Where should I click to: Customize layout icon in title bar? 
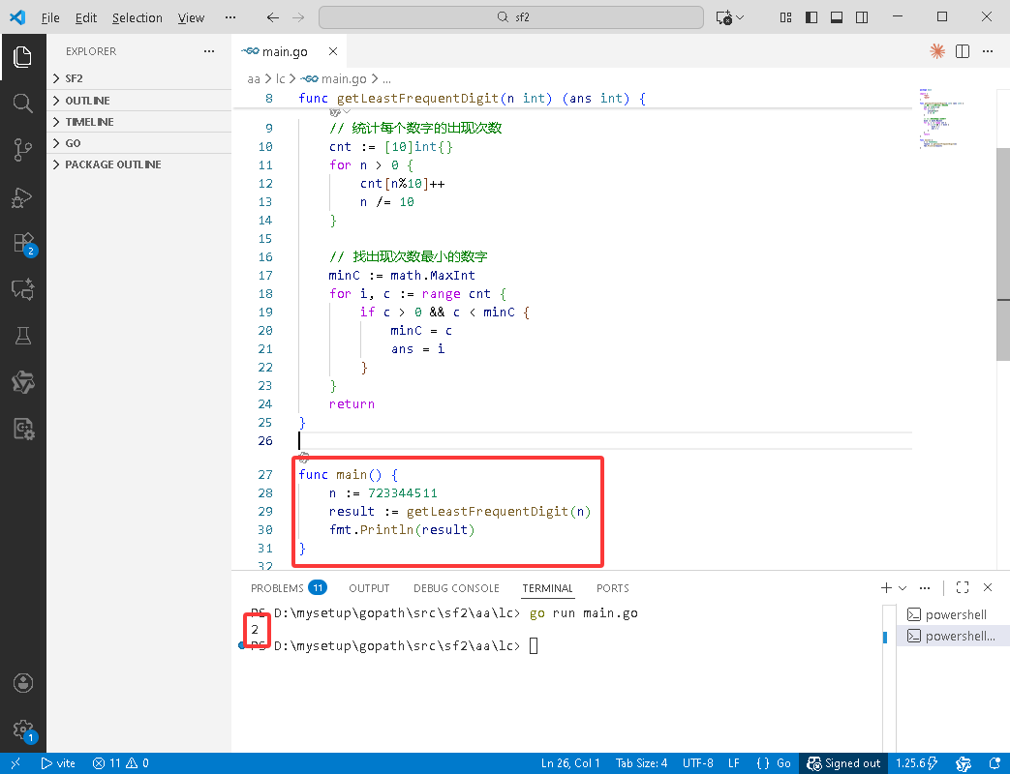pyautogui.click(x=786, y=17)
